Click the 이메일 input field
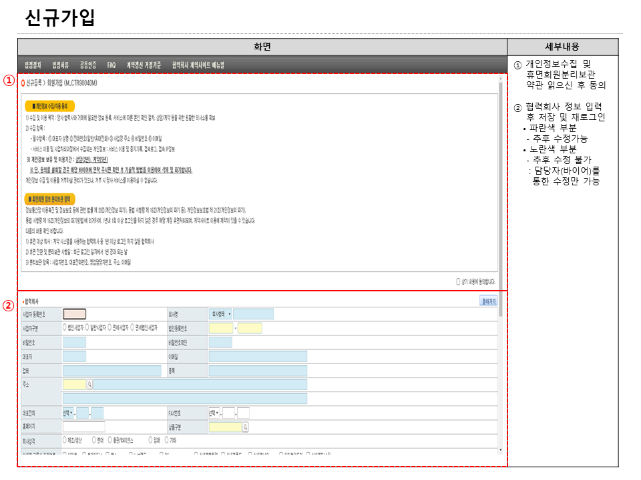This screenshot has width=641, height=480. coord(258,357)
